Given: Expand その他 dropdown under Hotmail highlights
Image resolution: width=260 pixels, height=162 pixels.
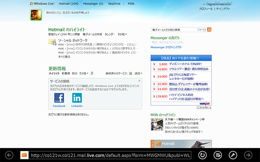Looking at the screenshot, I should 122,35.
